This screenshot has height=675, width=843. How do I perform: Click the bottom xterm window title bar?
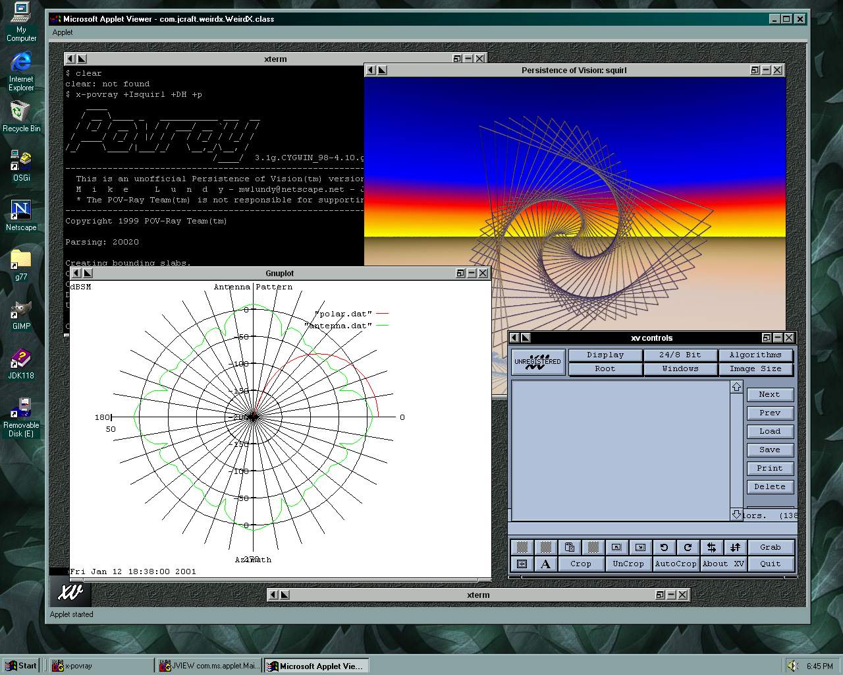[x=478, y=595]
